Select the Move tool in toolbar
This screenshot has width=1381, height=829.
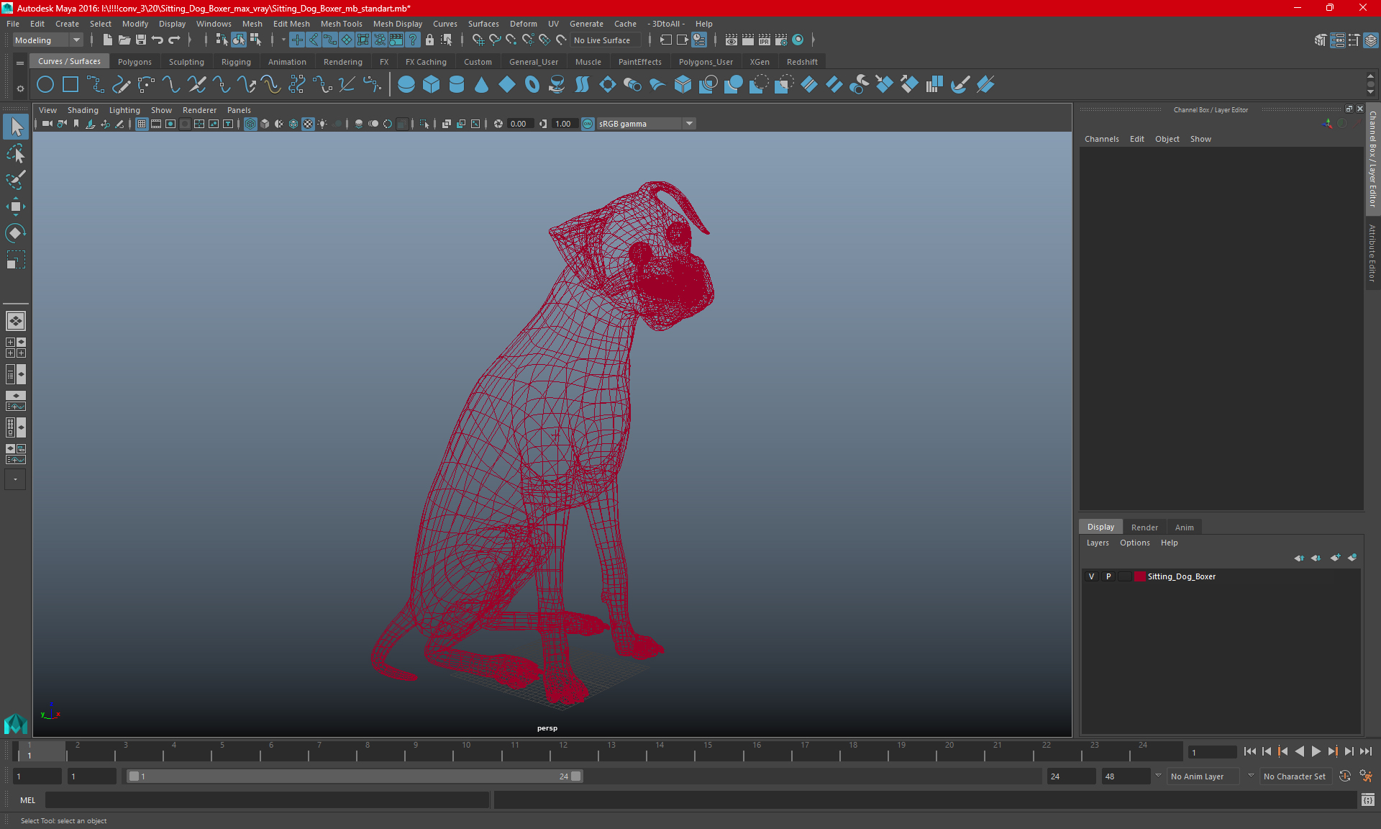(15, 207)
